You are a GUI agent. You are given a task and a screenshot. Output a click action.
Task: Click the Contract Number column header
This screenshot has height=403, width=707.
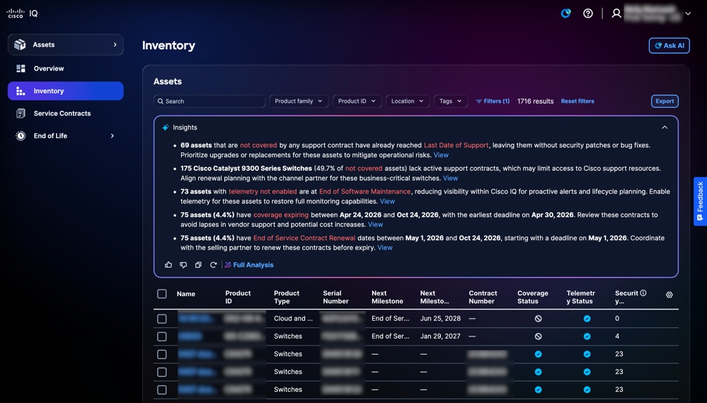click(x=483, y=297)
